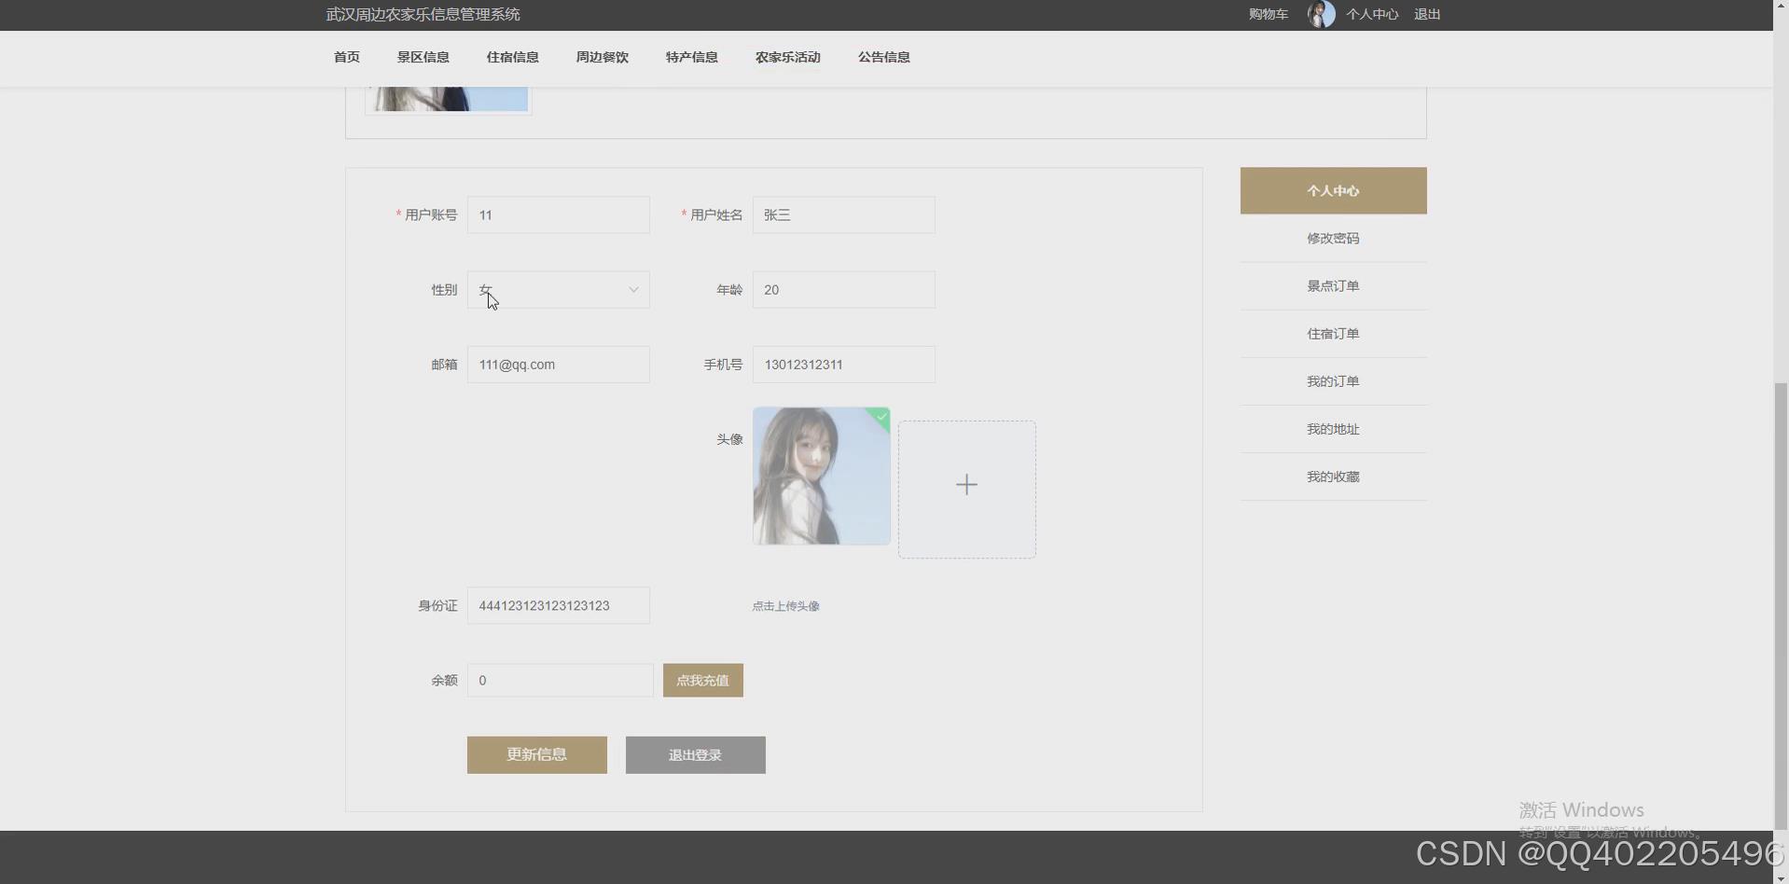This screenshot has width=1789, height=884.
Task: Open 我的收藏 favorites page
Action: click(x=1333, y=476)
